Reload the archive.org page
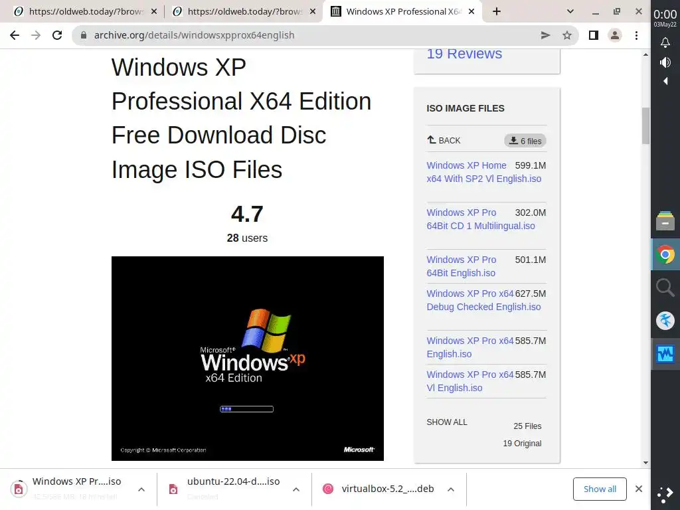680x510 pixels. coord(57,35)
